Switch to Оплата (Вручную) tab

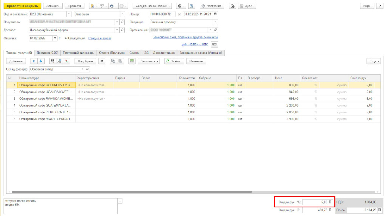click(112, 53)
